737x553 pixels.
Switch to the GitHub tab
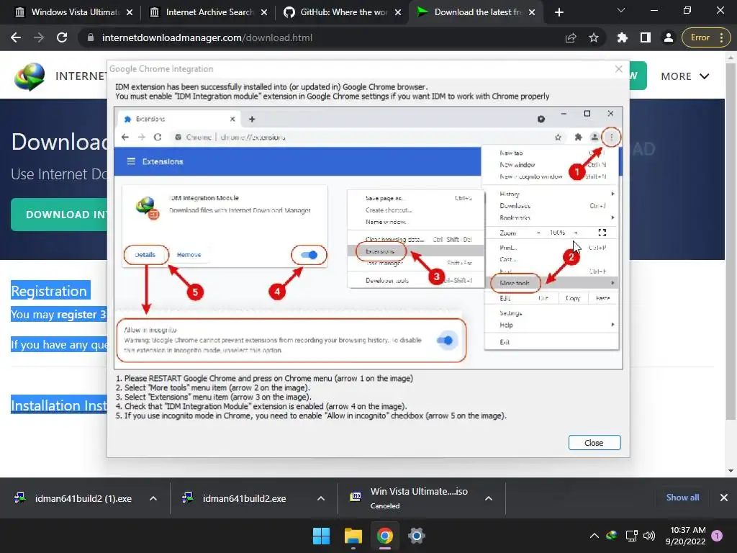coord(340,12)
